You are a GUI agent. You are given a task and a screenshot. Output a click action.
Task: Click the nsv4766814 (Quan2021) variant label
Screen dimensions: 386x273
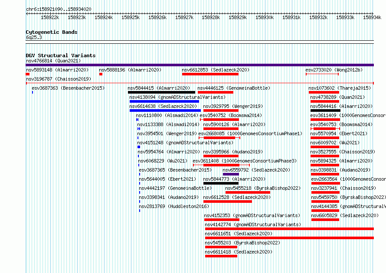[x=53, y=61]
